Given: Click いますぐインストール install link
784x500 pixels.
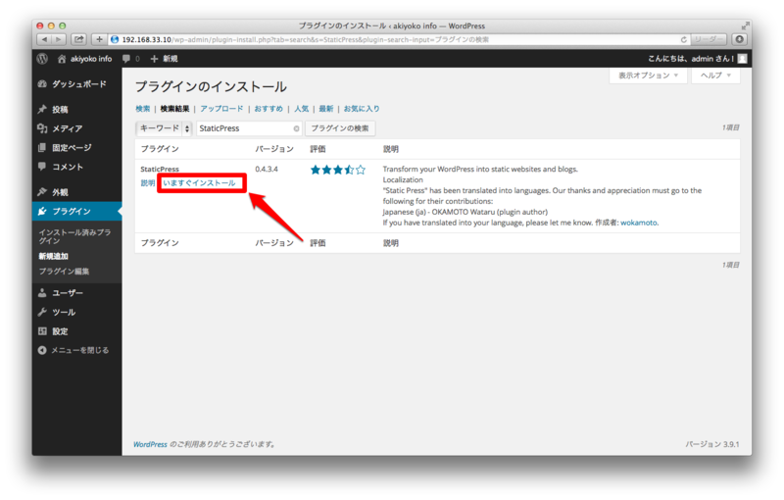Looking at the screenshot, I should (x=199, y=183).
